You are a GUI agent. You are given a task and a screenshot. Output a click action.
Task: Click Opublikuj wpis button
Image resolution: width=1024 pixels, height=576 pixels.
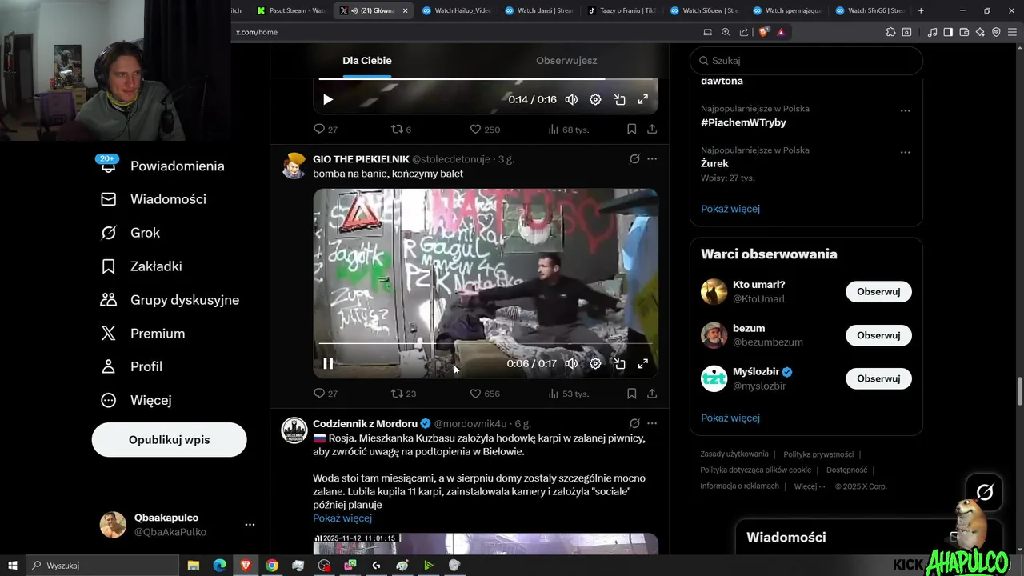point(169,440)
